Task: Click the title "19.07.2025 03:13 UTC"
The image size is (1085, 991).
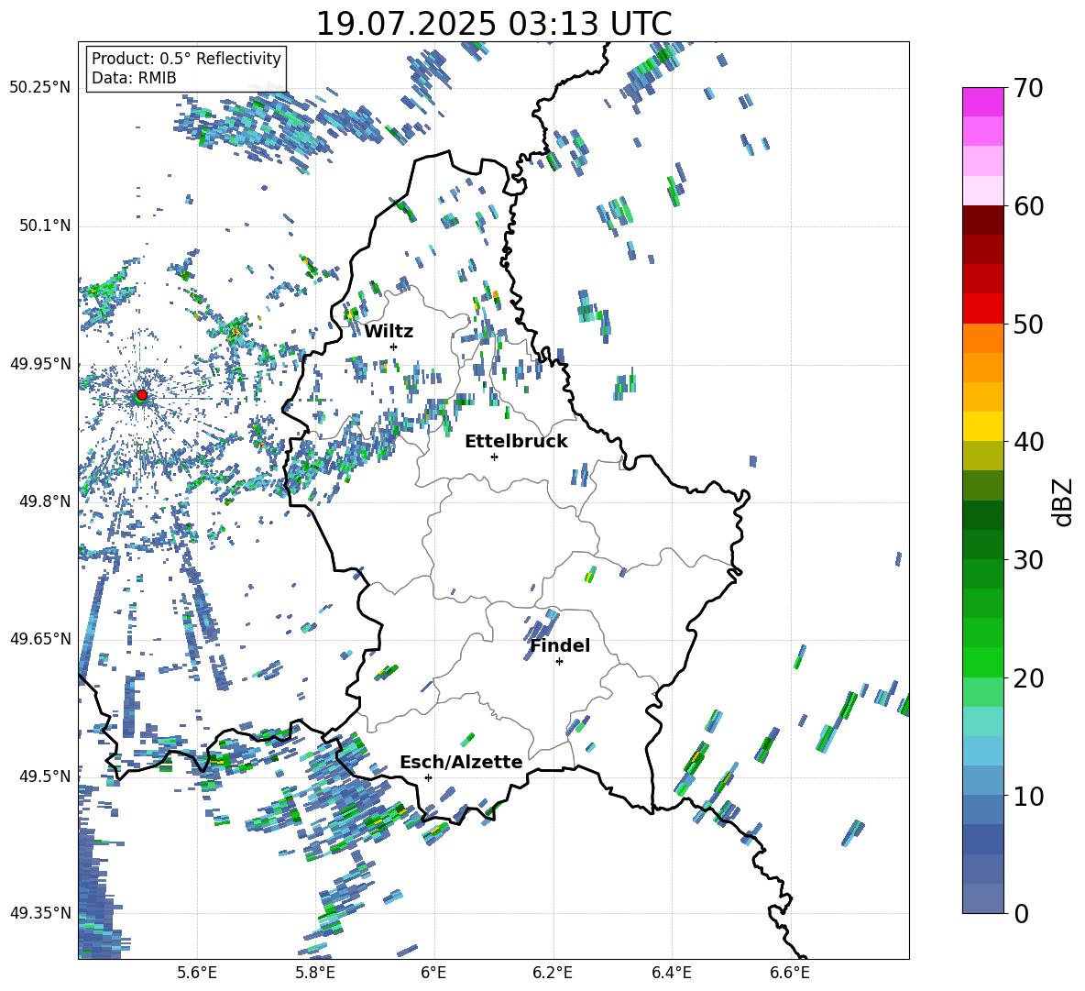Action: tap(493, 24)
